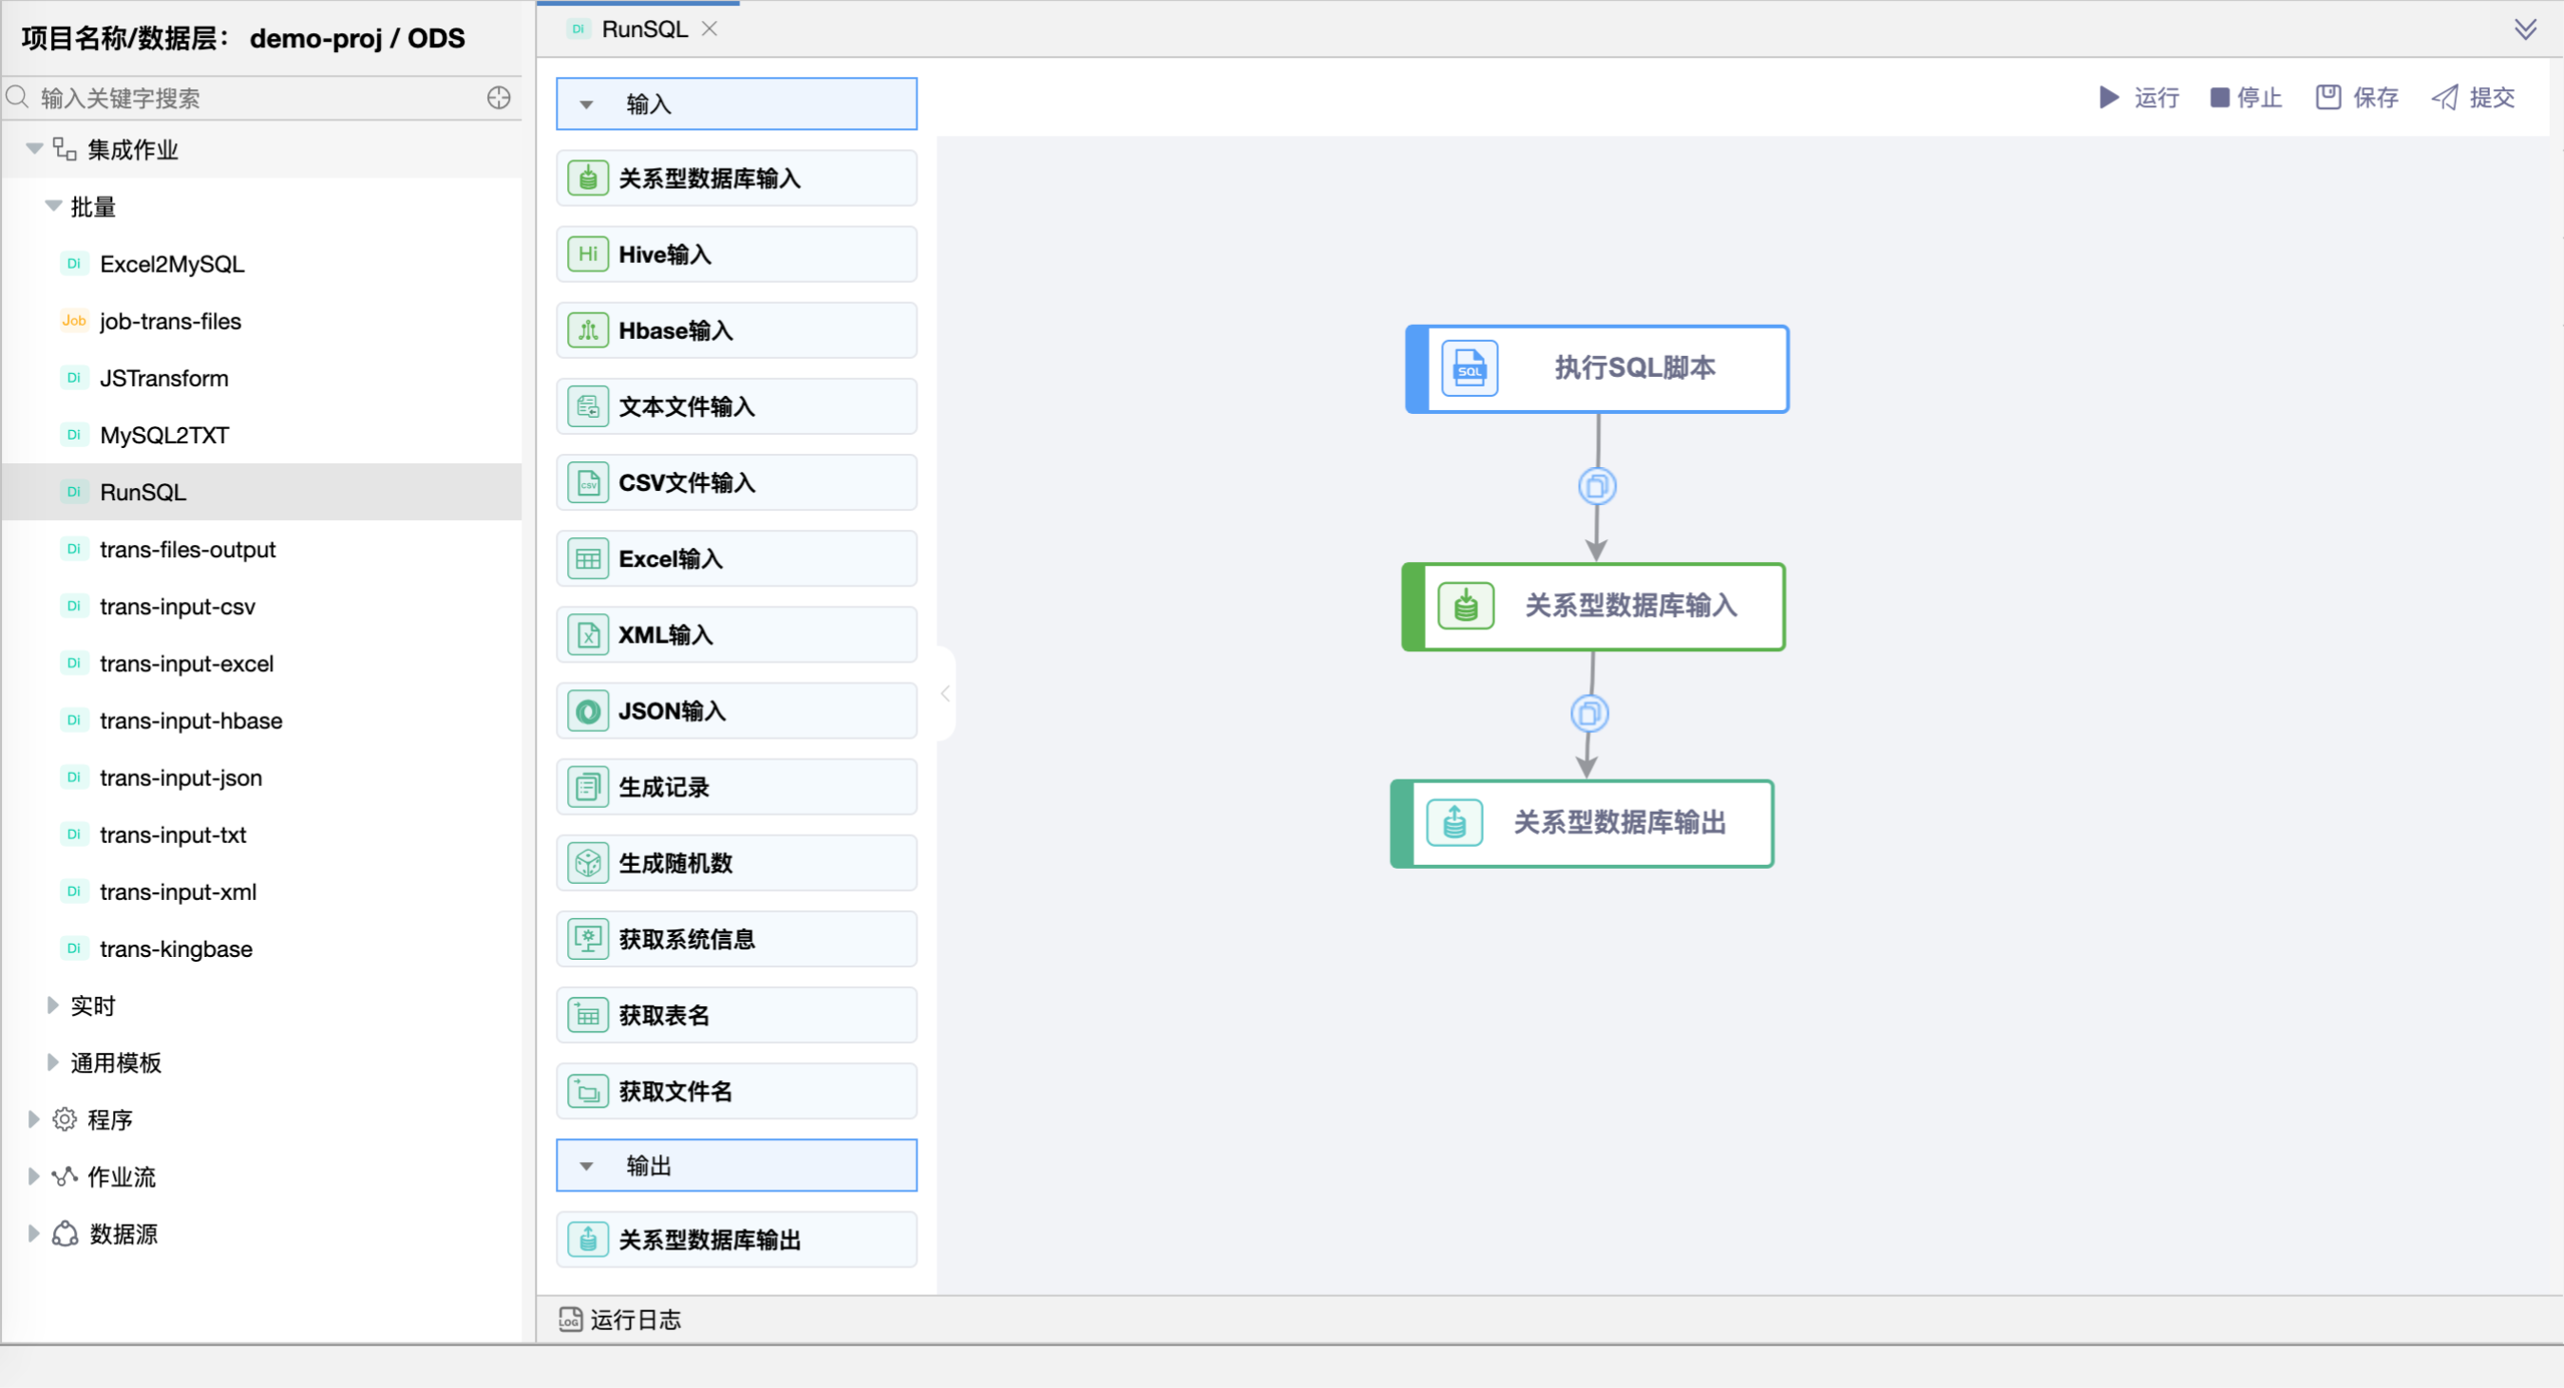Select the 生成随机数 component
This screenshot has height=1388, width=2564.
click(x=735, y=863)
